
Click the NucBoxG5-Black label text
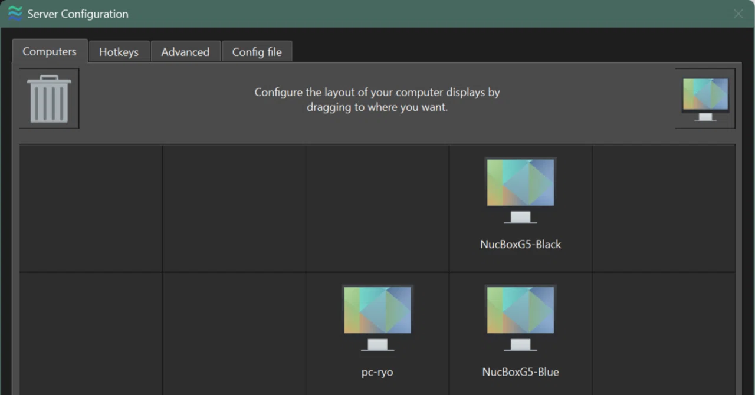pos(521,244)
